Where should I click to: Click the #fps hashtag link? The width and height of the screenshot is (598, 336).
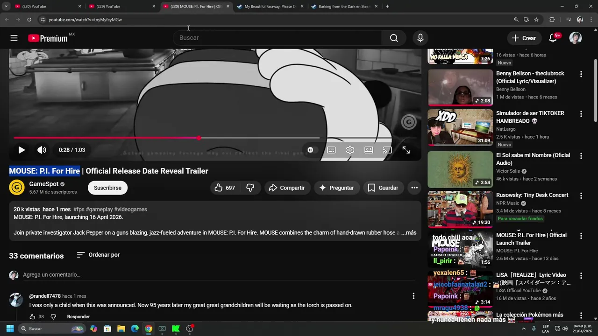tap(78, 210)
